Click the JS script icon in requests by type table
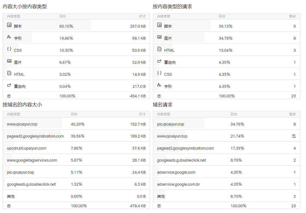Viewport: 306px width, 213px height. (159, 25)
